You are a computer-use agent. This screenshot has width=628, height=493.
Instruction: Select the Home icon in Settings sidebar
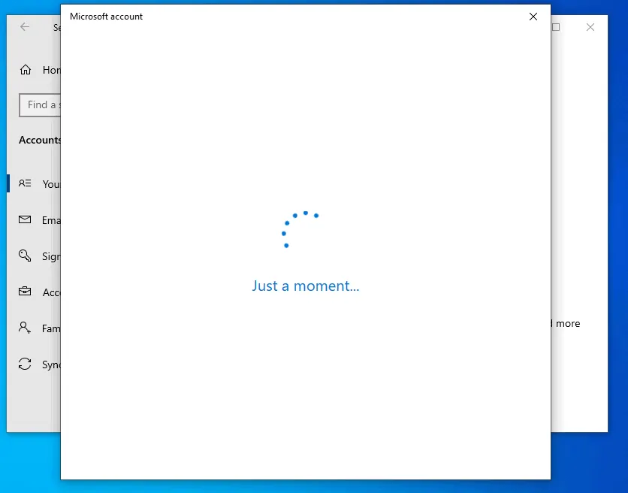(x=26, y=69)
